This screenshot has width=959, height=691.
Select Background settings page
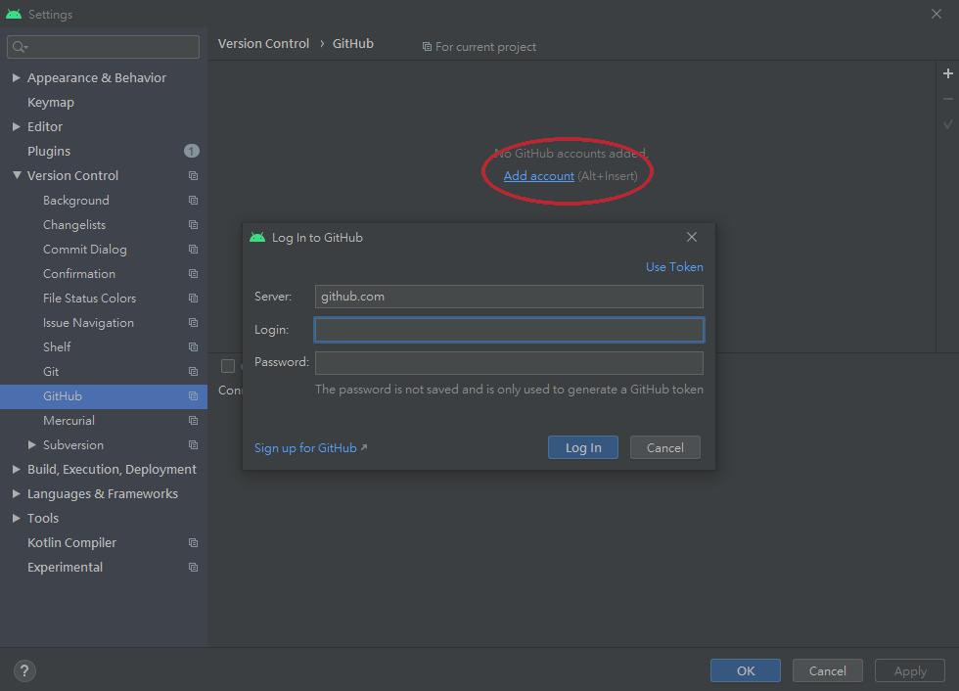[x=76, y=200]
